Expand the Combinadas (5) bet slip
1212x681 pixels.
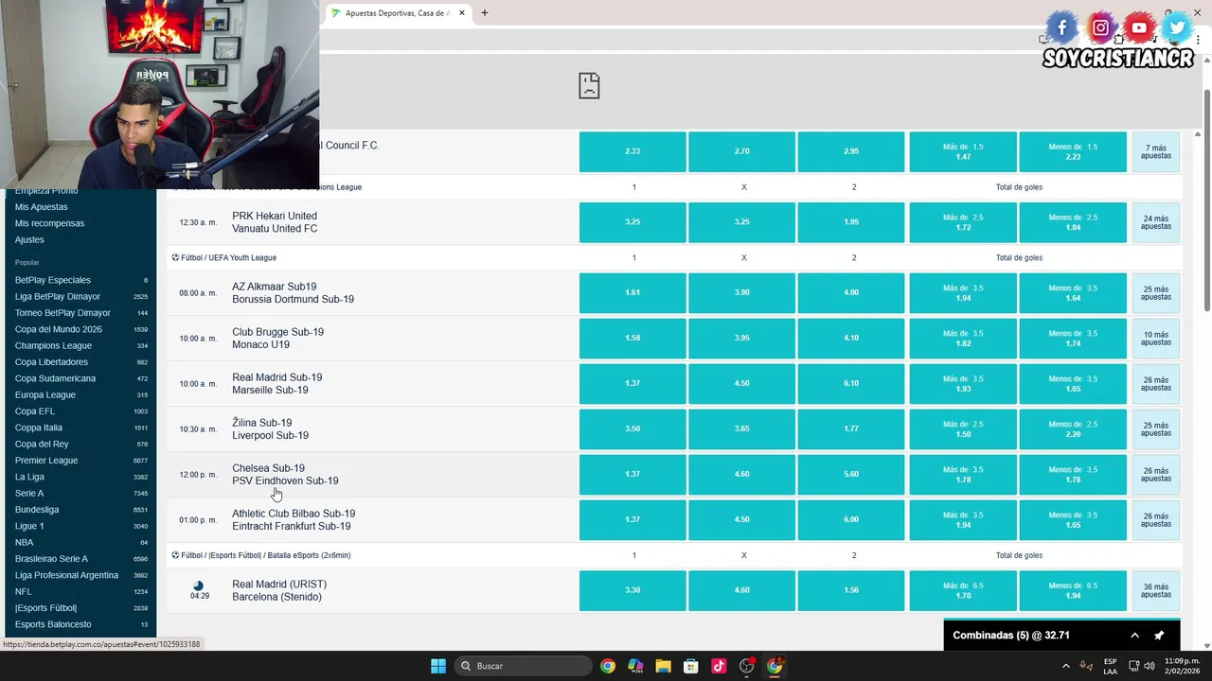[1134, 636]
